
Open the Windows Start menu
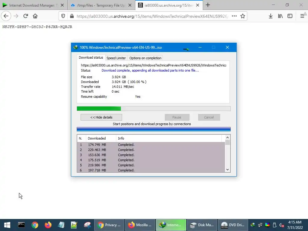[x=7, y=225]
